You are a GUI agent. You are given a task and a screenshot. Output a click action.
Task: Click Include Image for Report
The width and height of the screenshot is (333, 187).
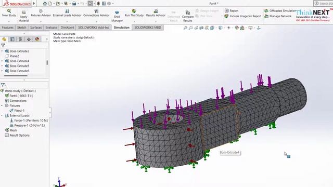(x=243, y=16)
